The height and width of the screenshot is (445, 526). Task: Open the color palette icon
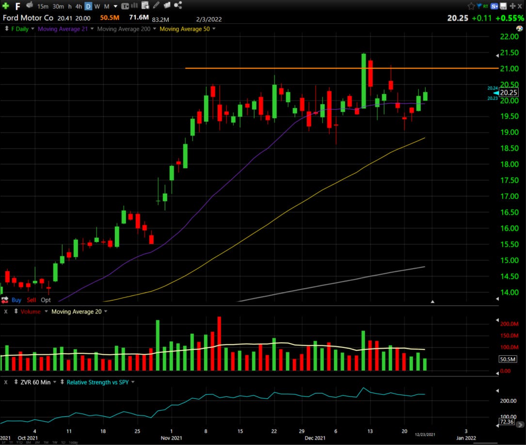click(519, 29)
